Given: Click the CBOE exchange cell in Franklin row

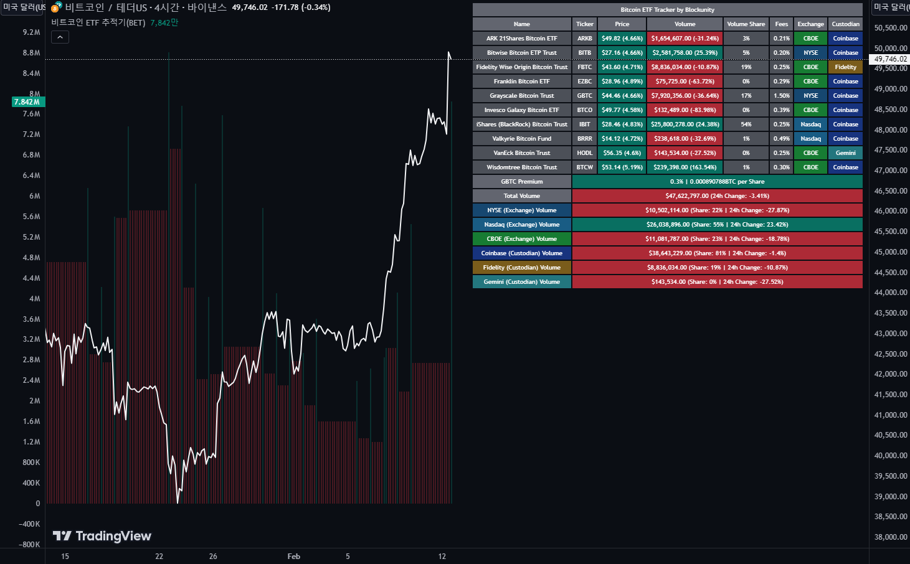Looking at the screenshot, I should tap(811, 82).
